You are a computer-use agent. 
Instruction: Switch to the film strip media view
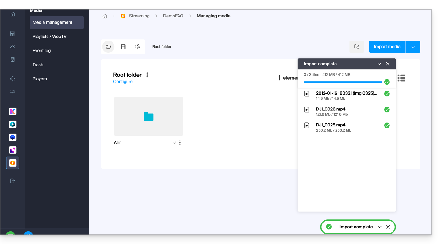pyautogui.click(x=123, y=47)
